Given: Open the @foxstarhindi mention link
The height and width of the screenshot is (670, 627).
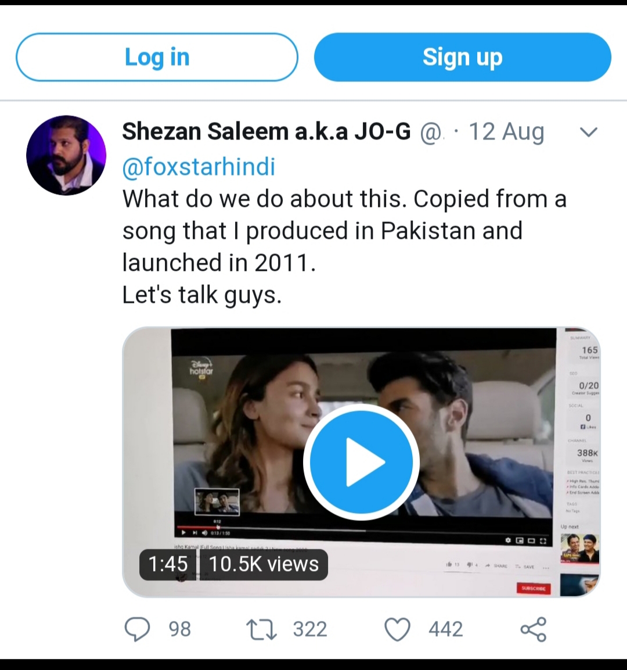Looking at the screenshot, I should click(199, 167).
